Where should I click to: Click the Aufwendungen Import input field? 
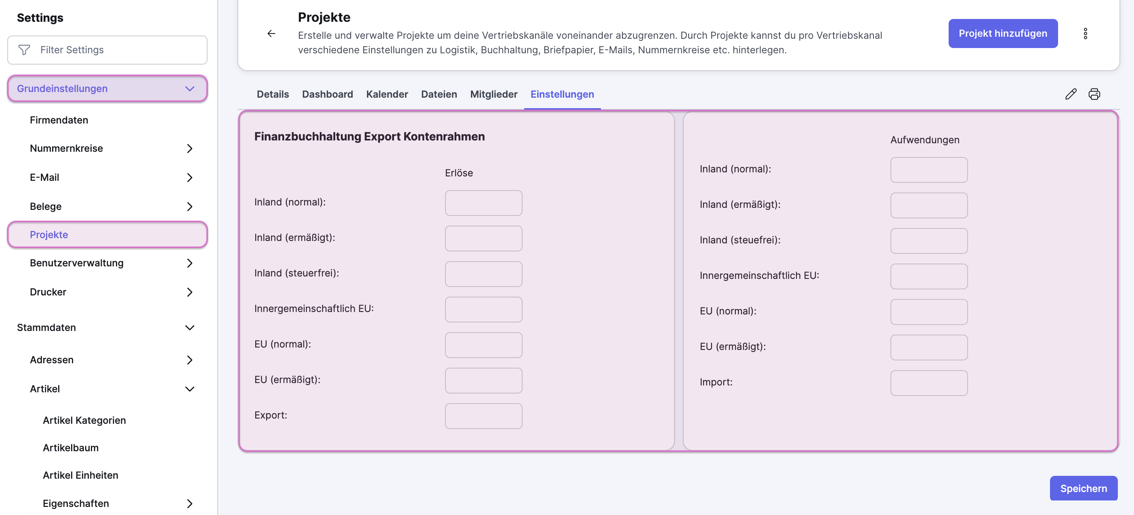(929, 383)
